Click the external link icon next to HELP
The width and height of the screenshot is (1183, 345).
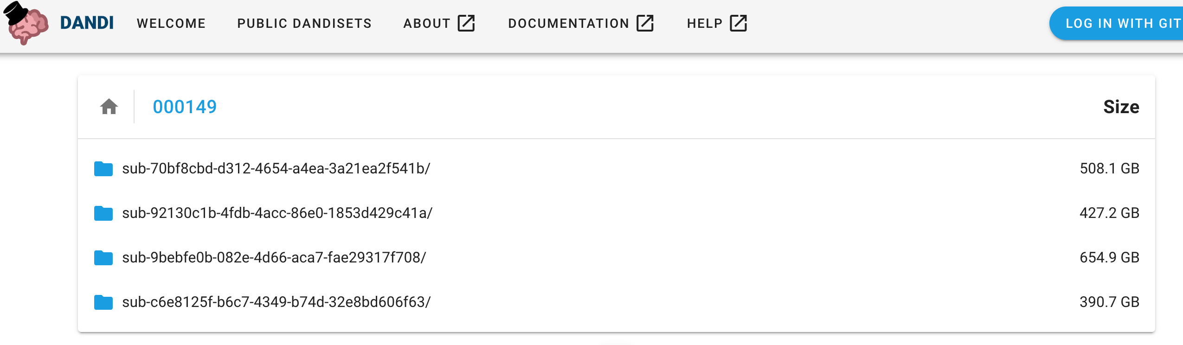point(739,23)
